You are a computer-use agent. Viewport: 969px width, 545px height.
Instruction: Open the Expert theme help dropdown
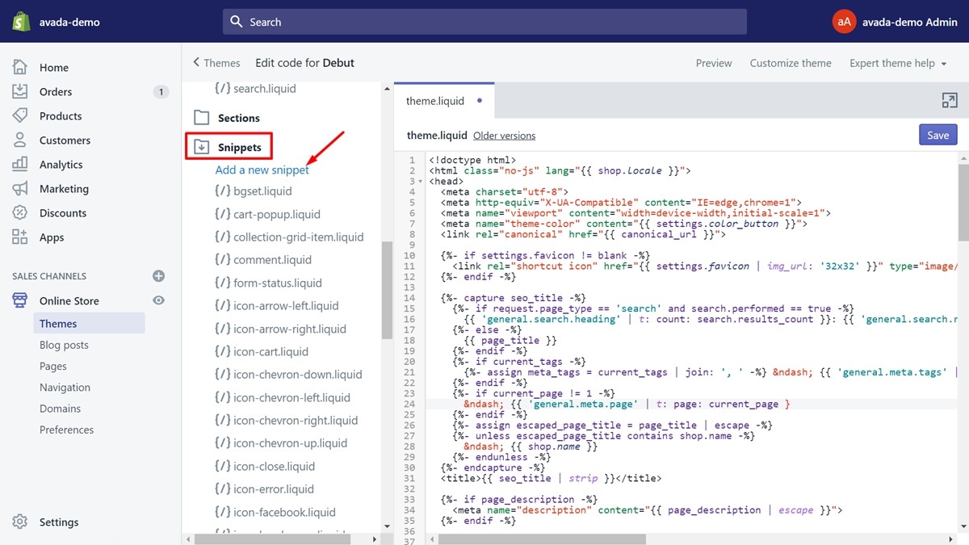[x=898, y=63]
